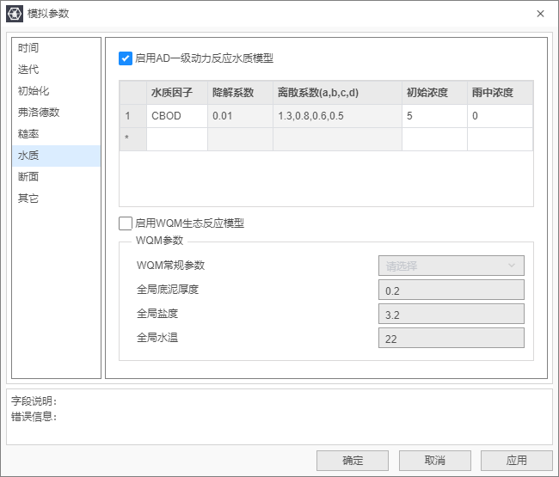The image size is (559, 477).
Task: Click the 全局水温 value field
Action: pyautogui.click(x=451, y=339)
